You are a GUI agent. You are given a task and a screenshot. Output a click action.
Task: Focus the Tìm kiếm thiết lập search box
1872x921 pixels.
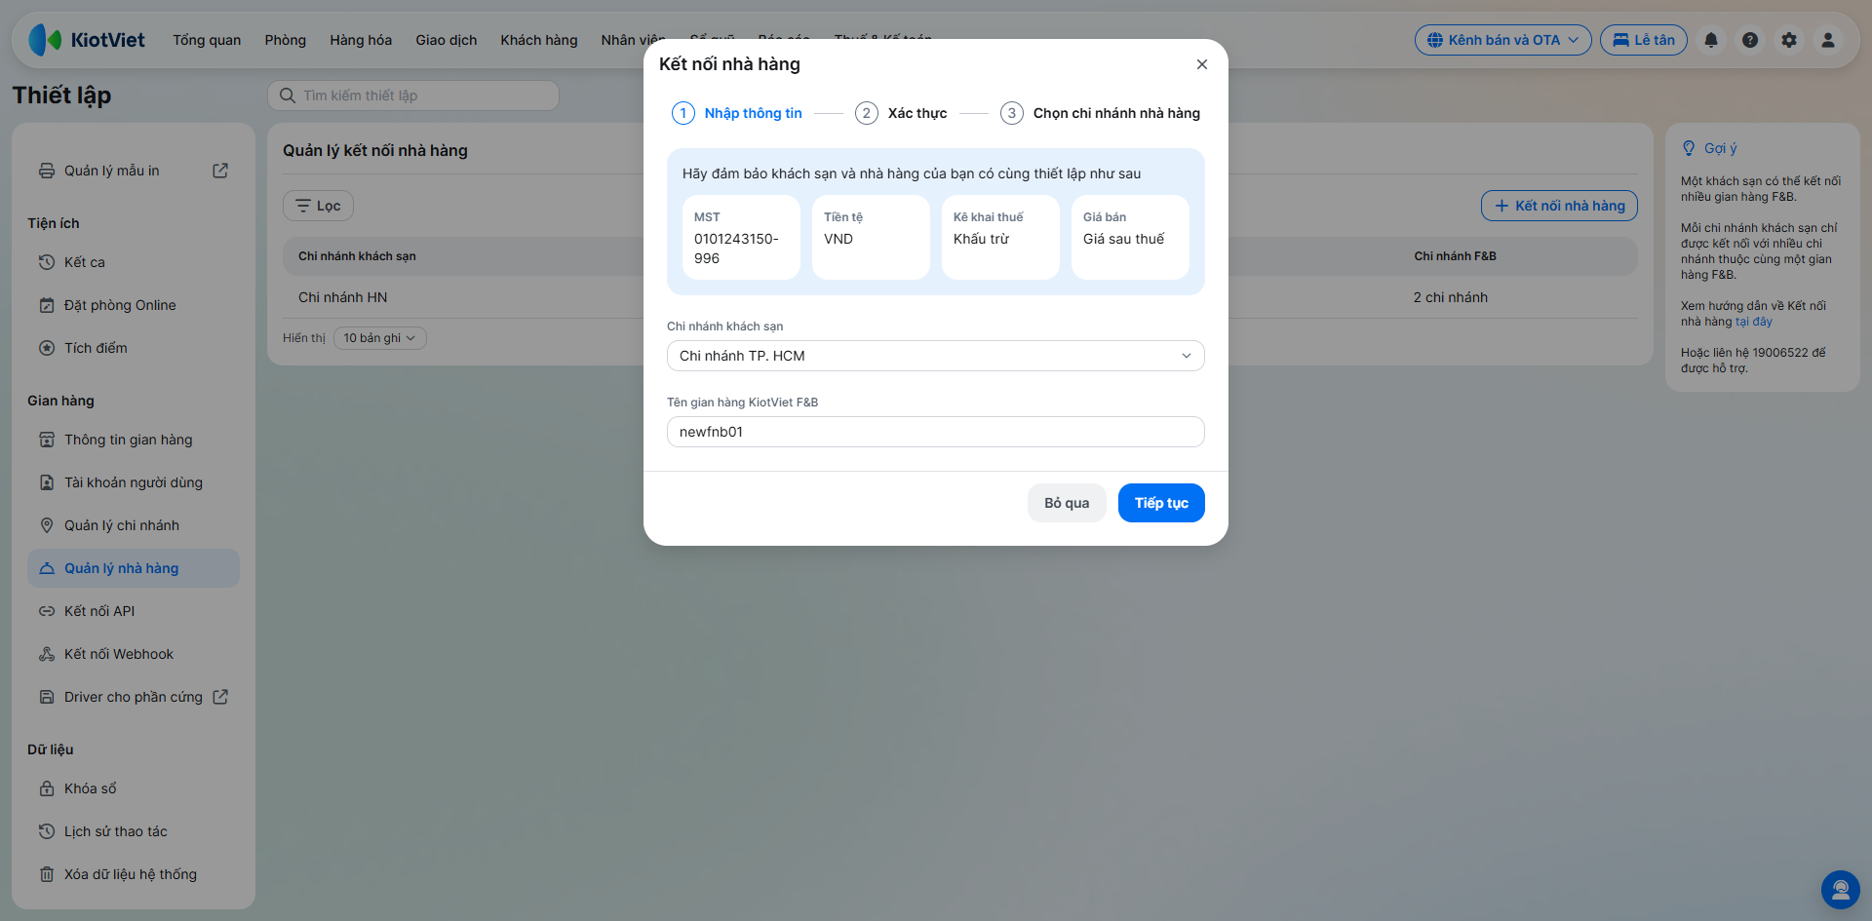tap(413, 96)
